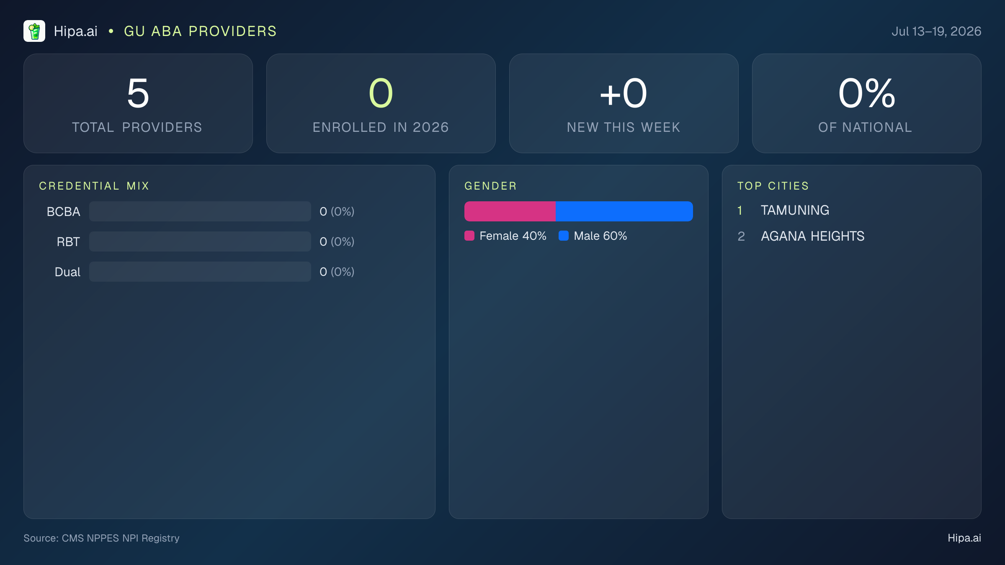Click the Hipa.ai brand name in header

point(76,31)
